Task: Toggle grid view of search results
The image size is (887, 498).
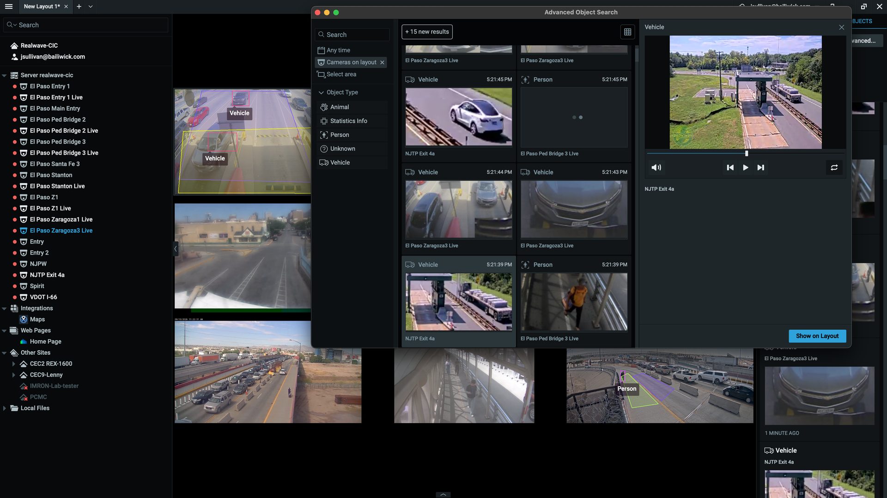Action: (x=627, y=32)
